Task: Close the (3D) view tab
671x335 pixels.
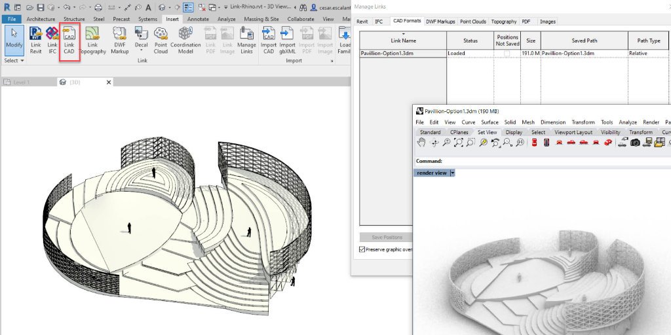Action: [109, 82]
